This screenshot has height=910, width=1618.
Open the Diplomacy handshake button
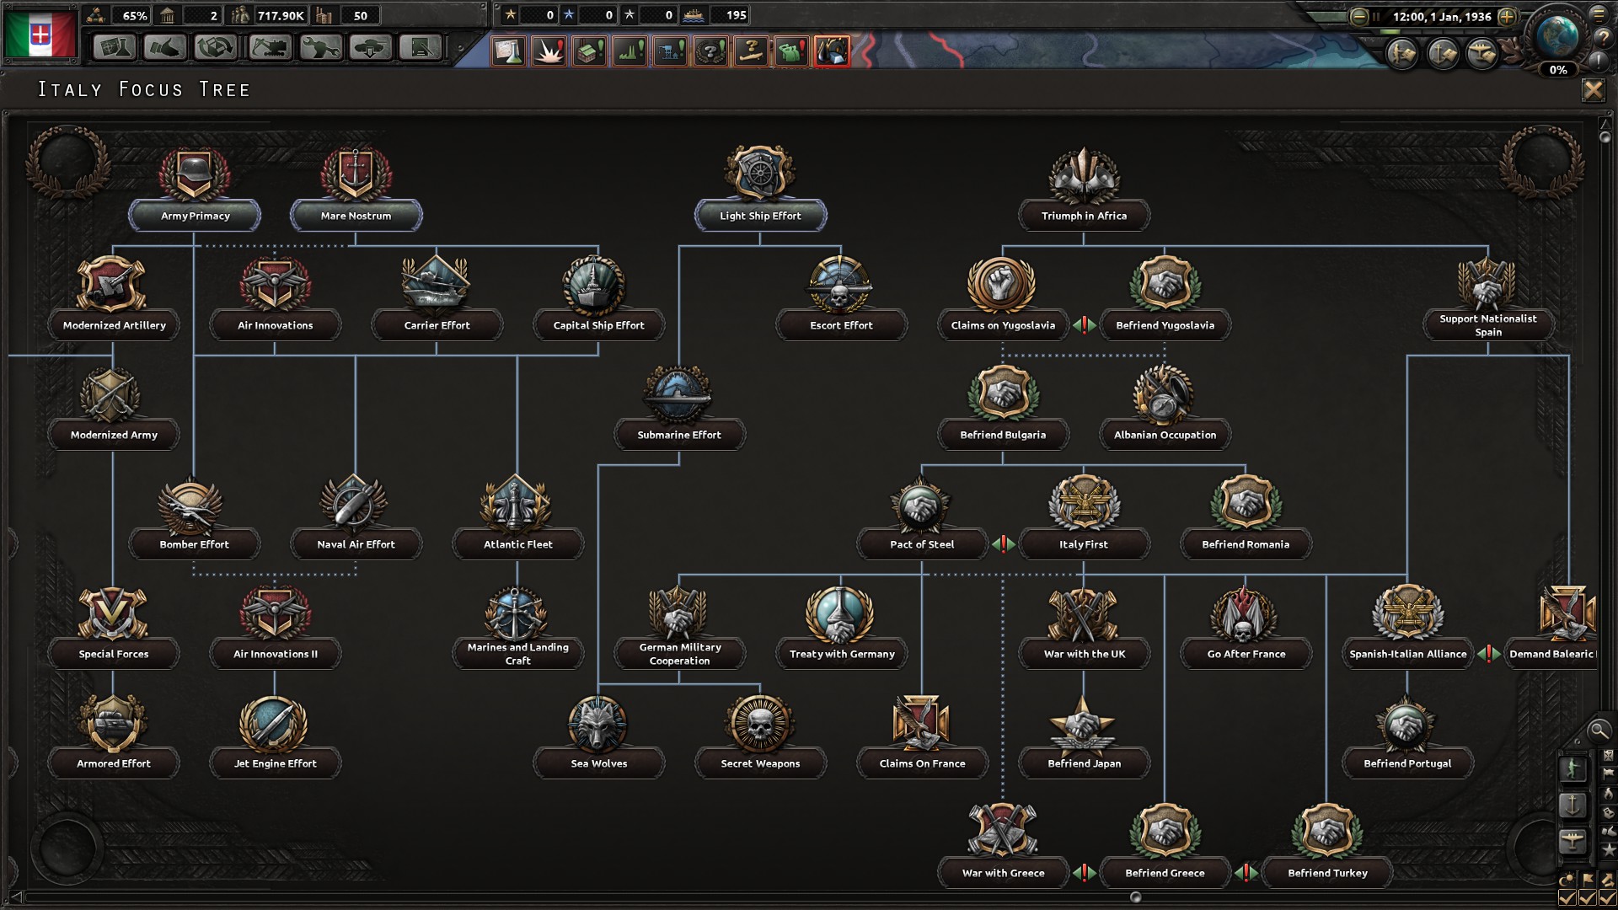click(x=165, y=48)
